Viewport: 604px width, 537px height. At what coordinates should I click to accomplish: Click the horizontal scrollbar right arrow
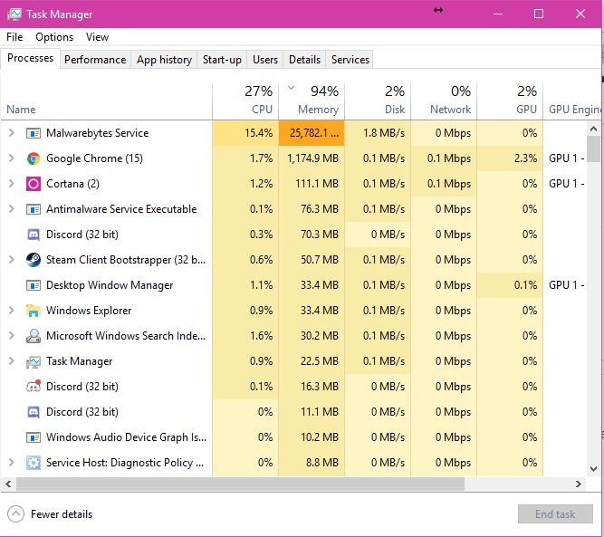(578, 484)
